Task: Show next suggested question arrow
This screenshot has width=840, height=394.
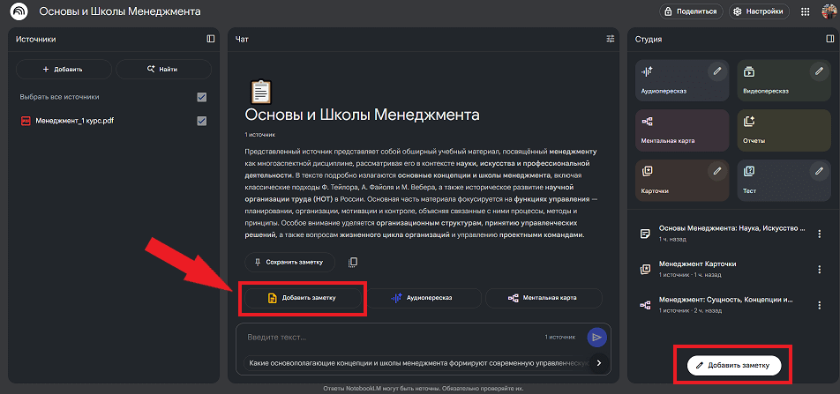Action: click(599, 363)
